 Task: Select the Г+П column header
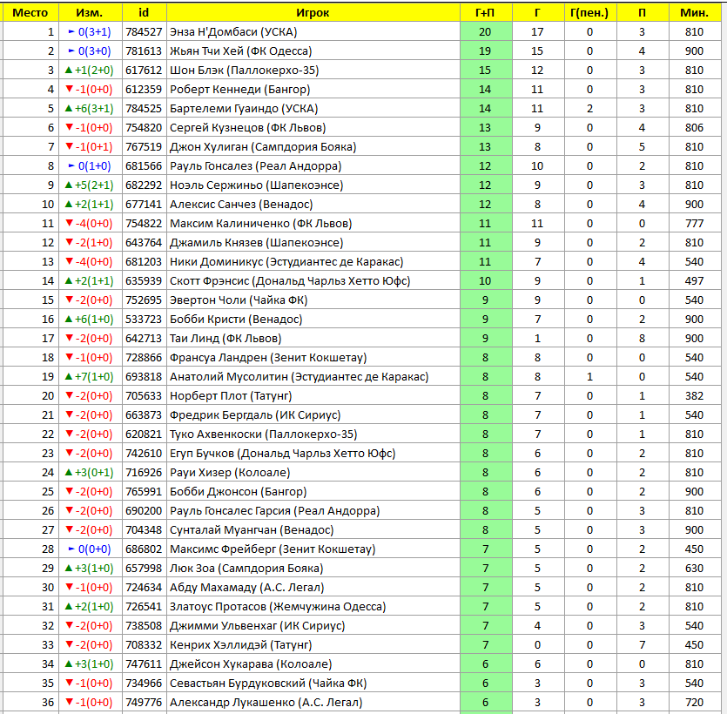coord(486,12)
